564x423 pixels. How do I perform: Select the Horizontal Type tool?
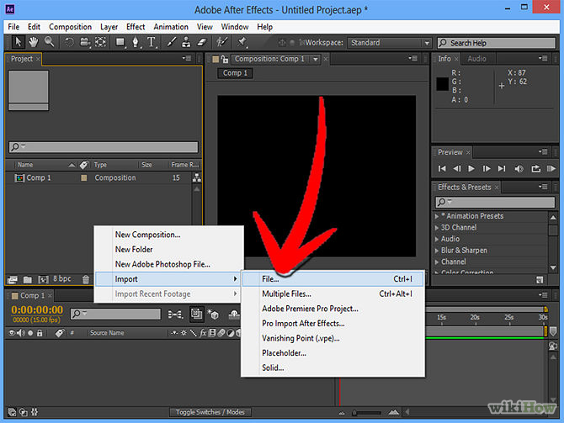click(152, 42)
